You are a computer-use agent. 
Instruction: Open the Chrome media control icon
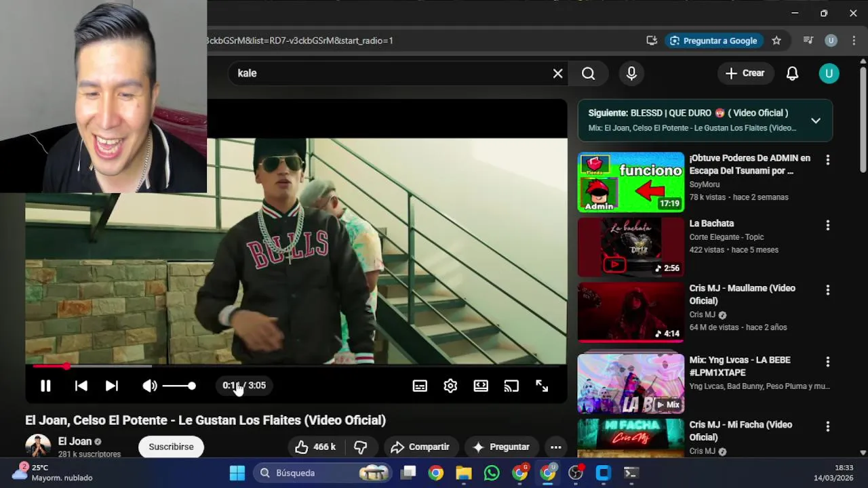point(808,41)
